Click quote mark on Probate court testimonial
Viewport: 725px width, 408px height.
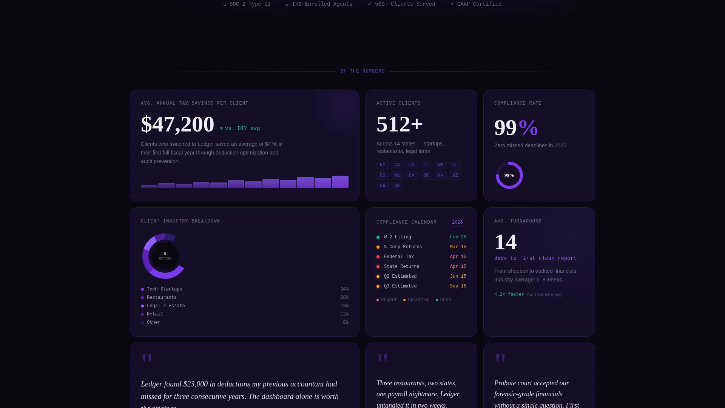click(x=500, y=359)
